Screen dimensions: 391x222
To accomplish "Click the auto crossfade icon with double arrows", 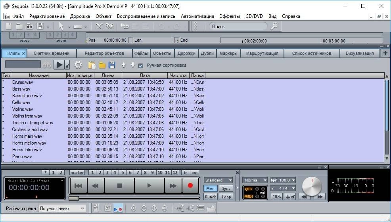I will pos(109,26).
